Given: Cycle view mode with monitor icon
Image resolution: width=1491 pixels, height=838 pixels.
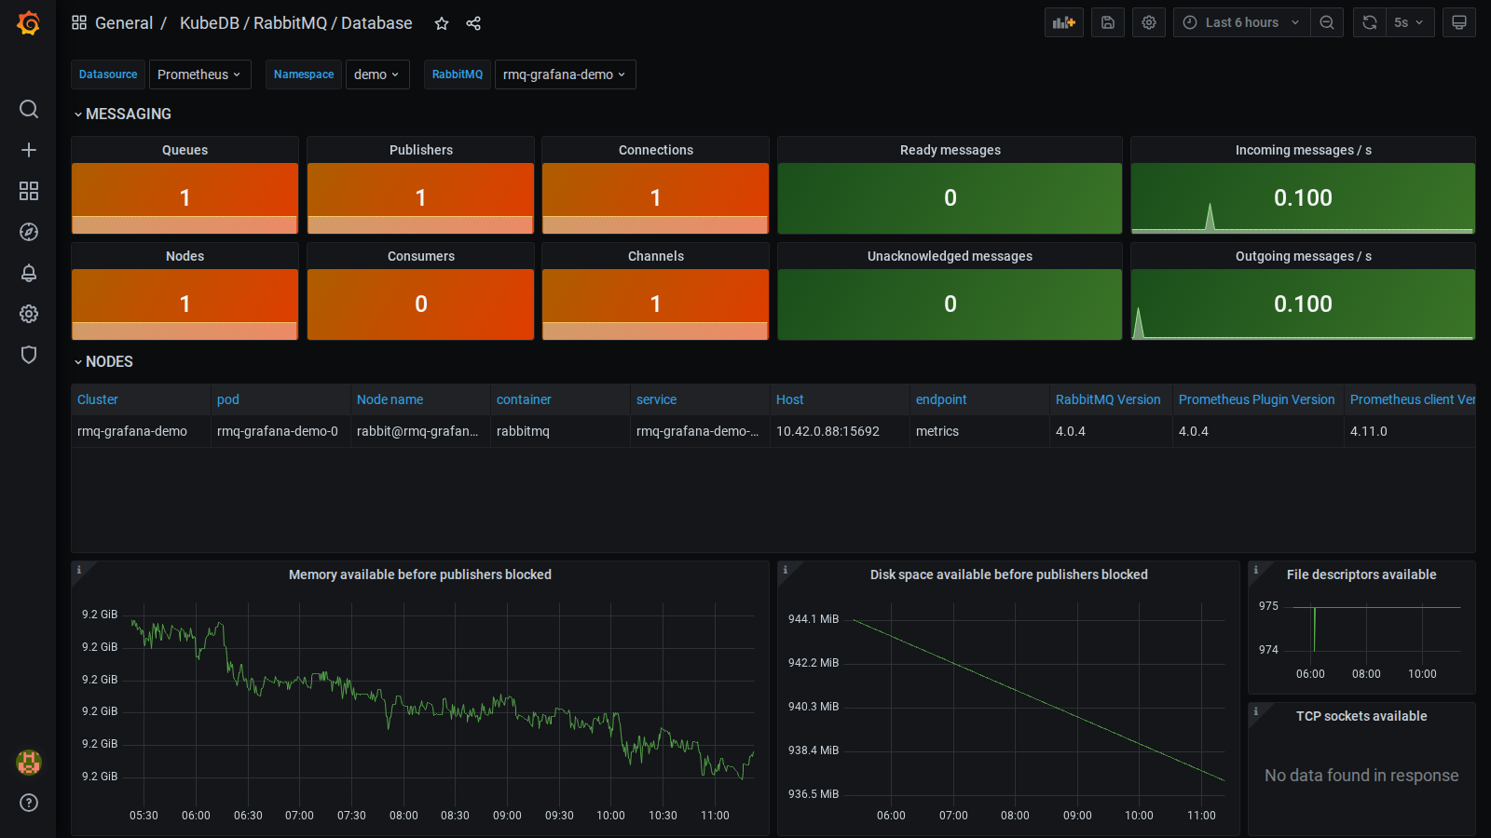Looking at the screenshot, I should pos(1459,22).
